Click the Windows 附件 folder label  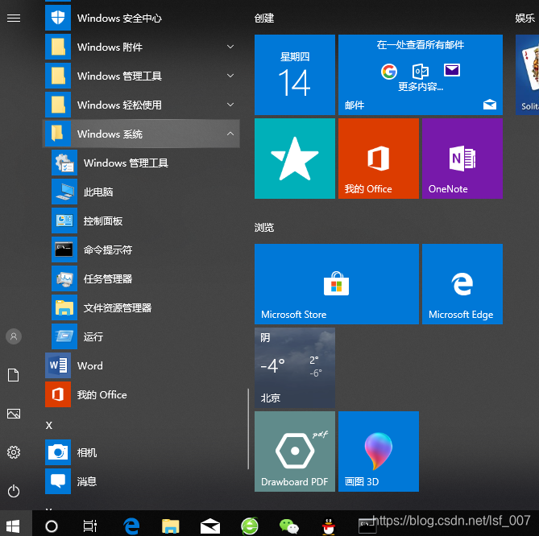coord(110,47)
